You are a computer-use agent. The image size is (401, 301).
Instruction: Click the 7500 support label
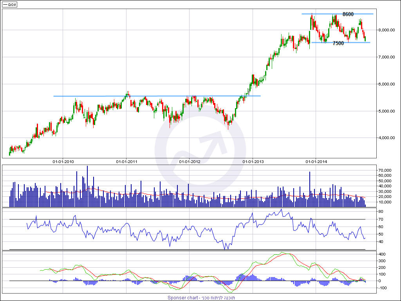(x=338, y=44)
